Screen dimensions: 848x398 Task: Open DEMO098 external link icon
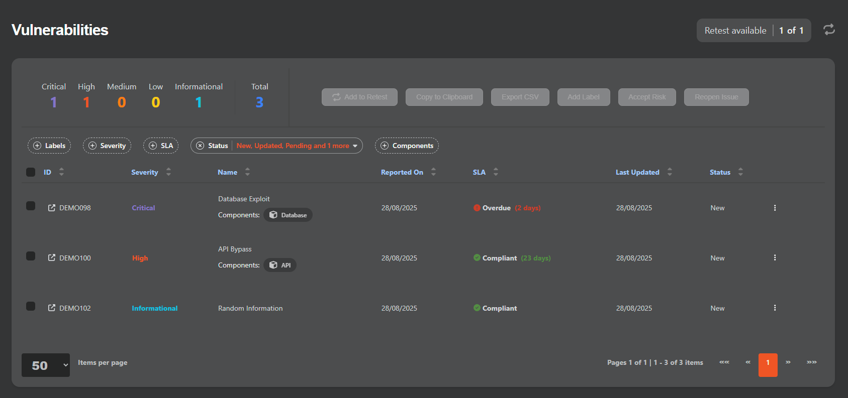coord(52,208)
